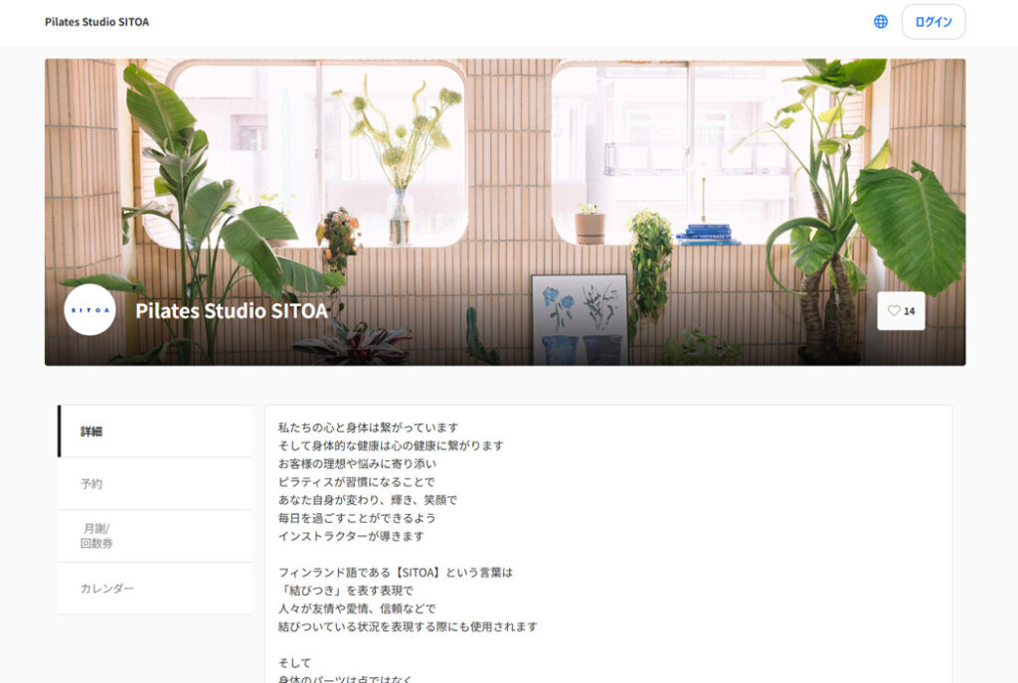Click the heart icon to like the studio
This screenshot has width=1018, height=683.
pos(893,311)
